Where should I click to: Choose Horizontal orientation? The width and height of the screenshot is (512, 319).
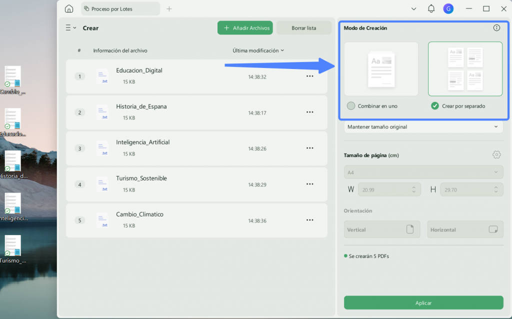pos(465,229)
